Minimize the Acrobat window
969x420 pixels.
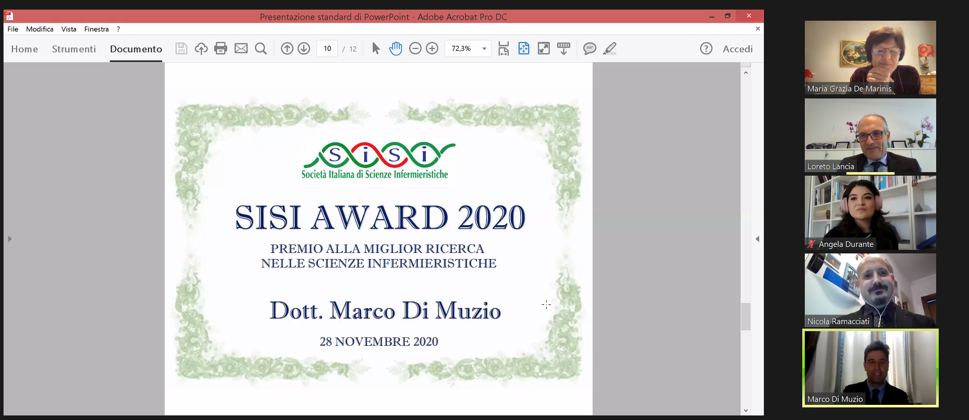click(711, 16)
